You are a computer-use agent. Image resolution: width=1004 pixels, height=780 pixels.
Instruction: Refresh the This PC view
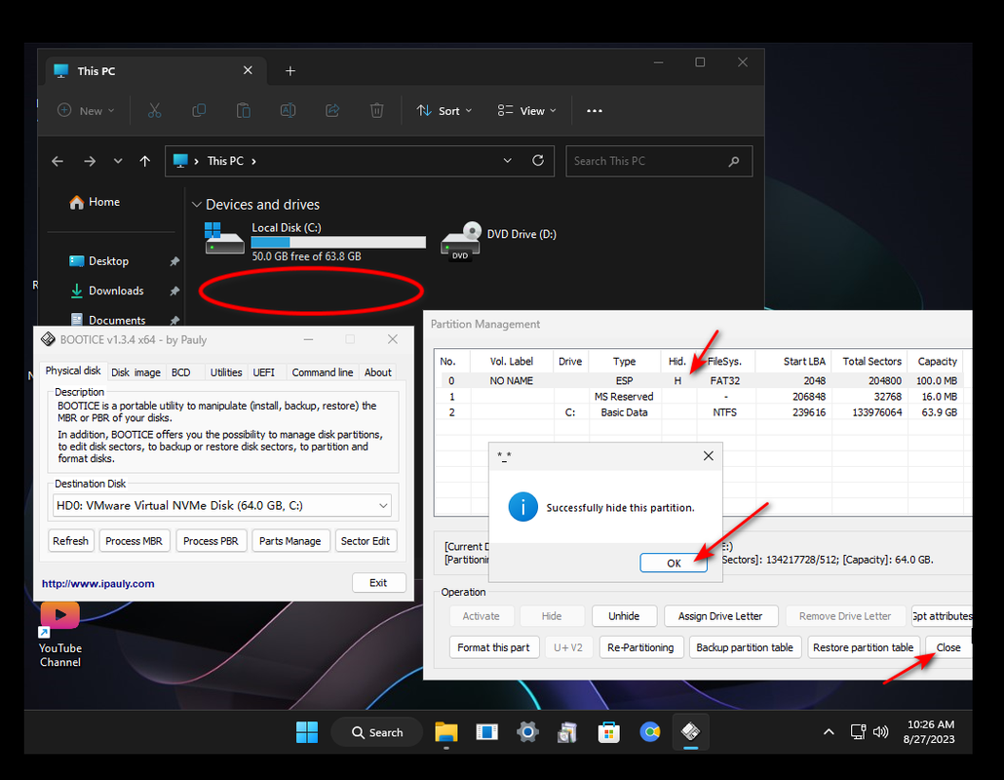538,161
